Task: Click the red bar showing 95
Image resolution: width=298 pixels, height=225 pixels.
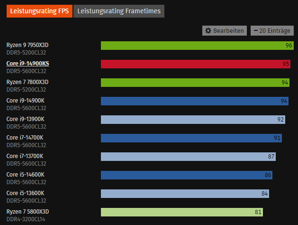Action: 196,64
